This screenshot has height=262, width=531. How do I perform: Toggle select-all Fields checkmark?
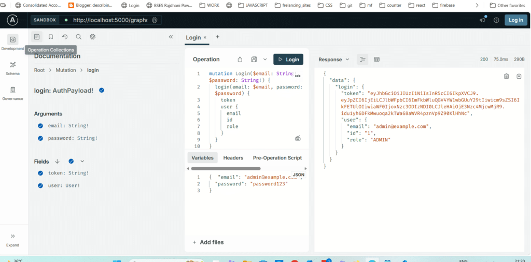point(71,161)
